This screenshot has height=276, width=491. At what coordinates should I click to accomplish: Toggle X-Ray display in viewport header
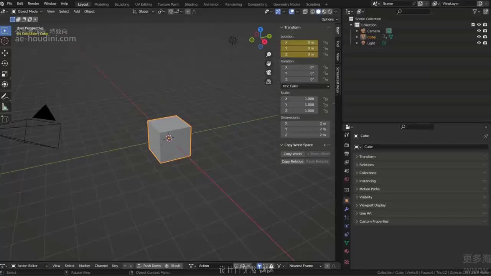(305, 11)
